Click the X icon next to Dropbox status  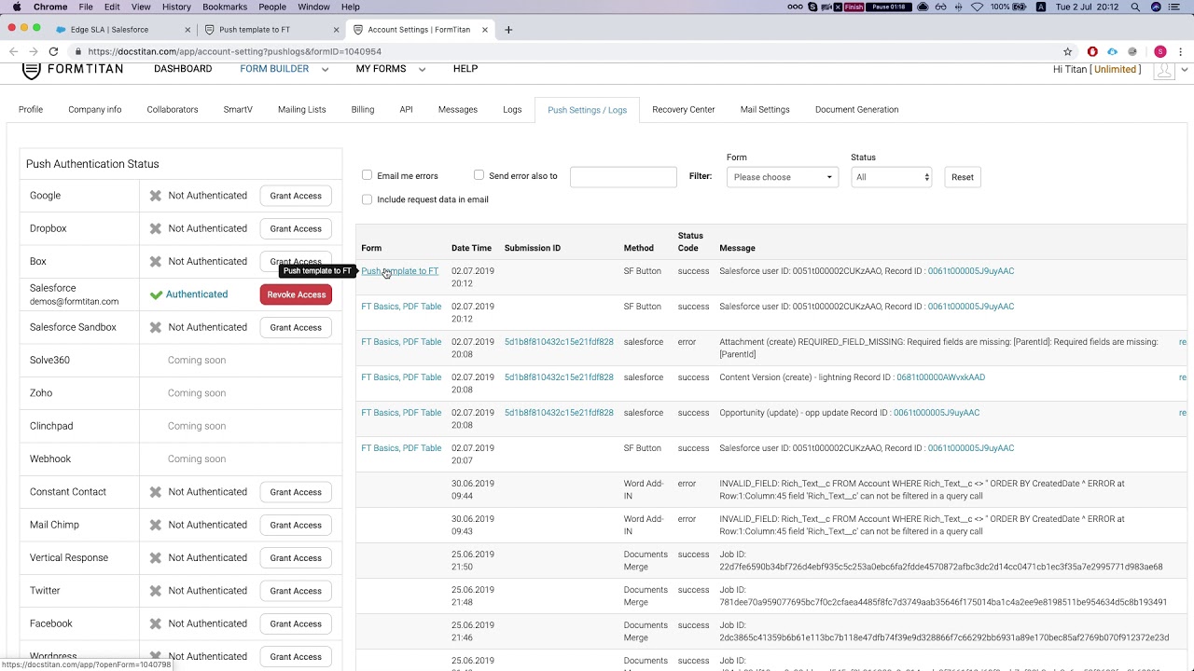tap(156, 228)
